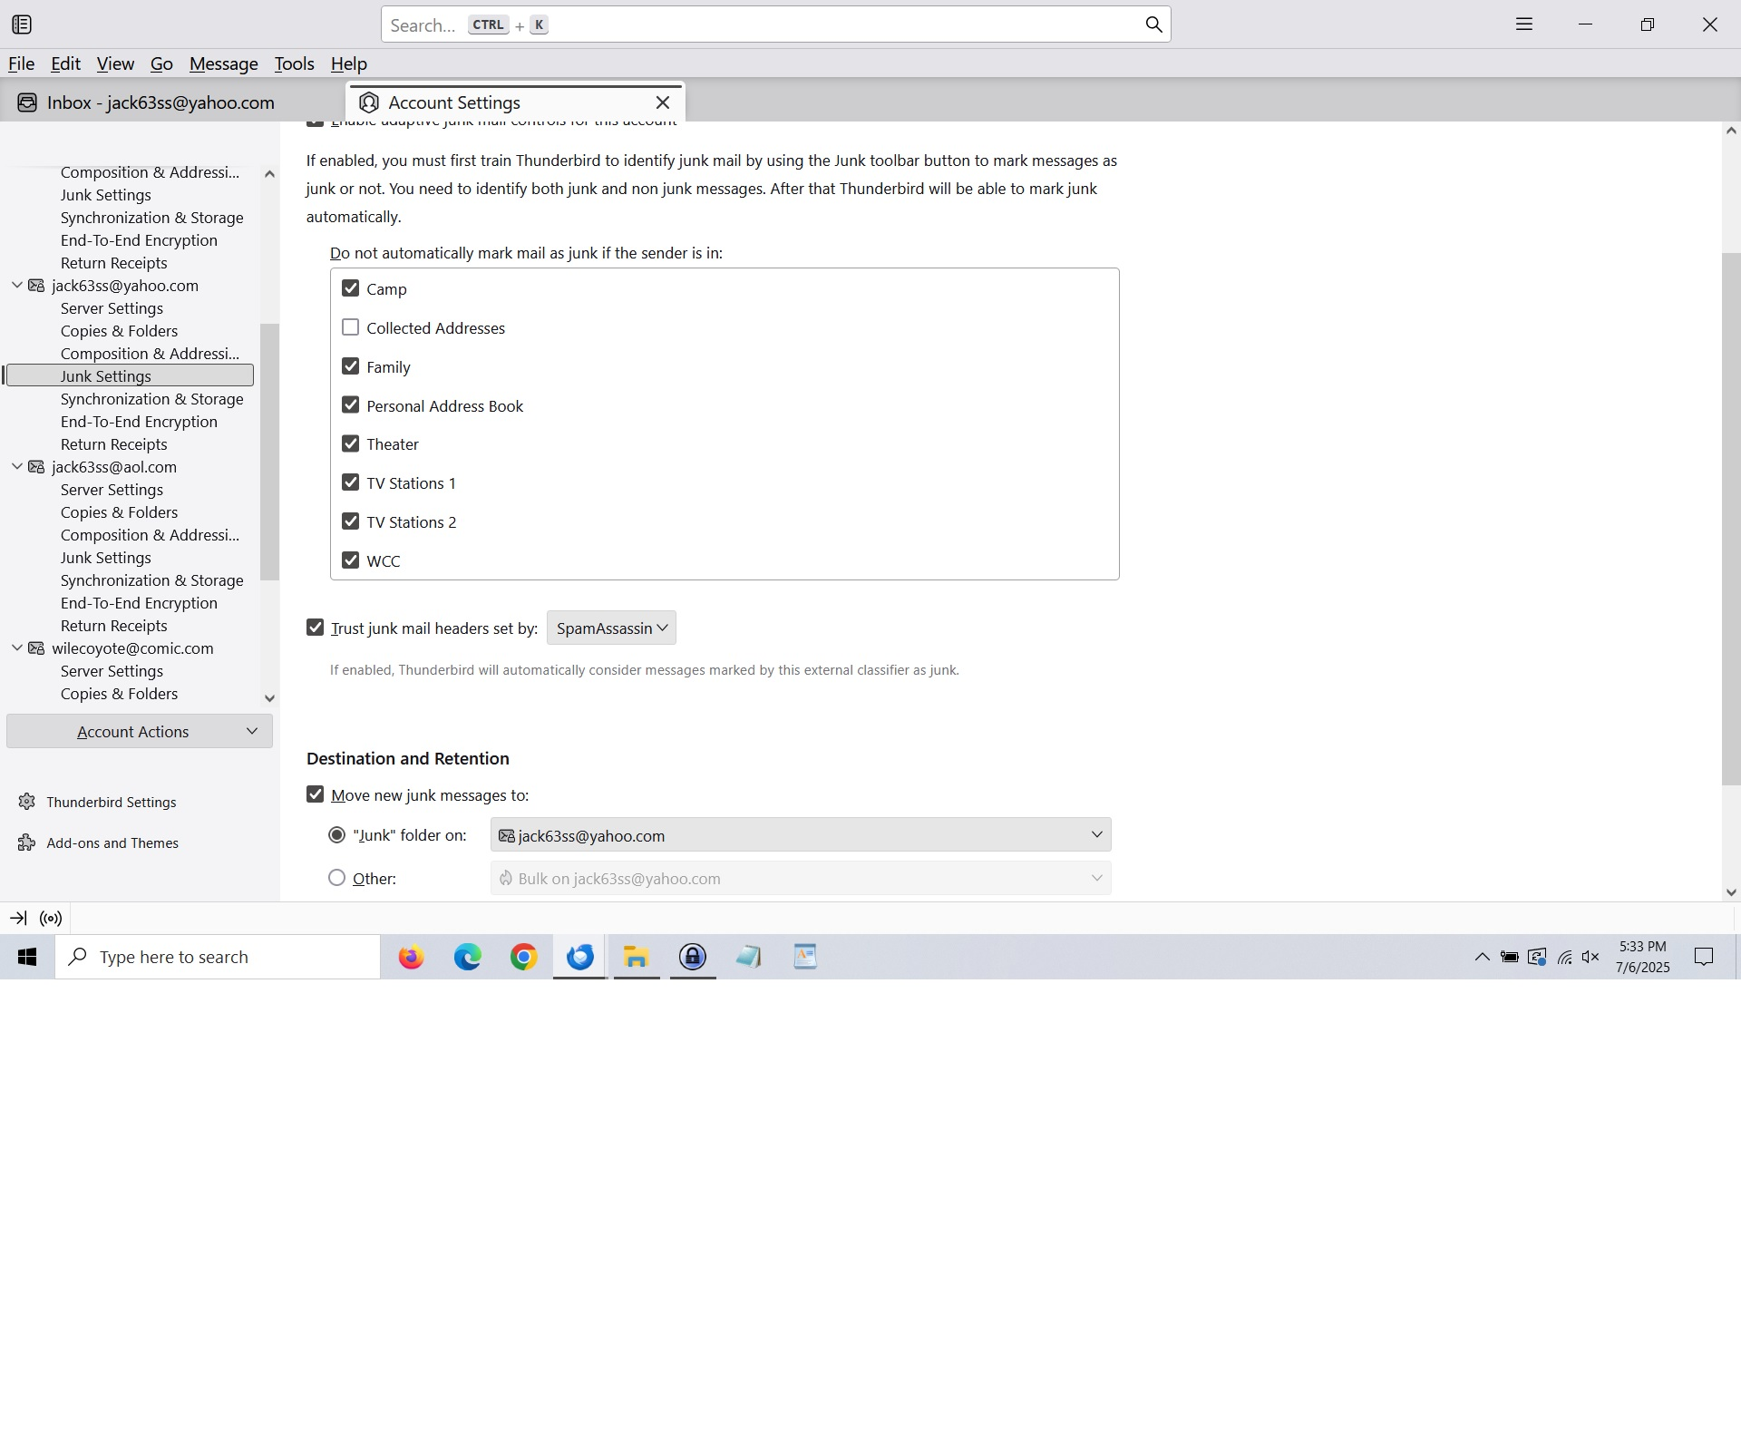The image size is (1741, 1451).
Task: Select the "Junk" folder on radio button
Action: (x=336, y=834)
